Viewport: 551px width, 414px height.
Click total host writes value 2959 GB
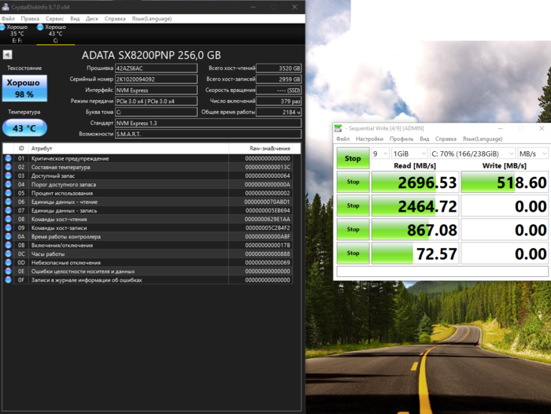click(279, 79)
